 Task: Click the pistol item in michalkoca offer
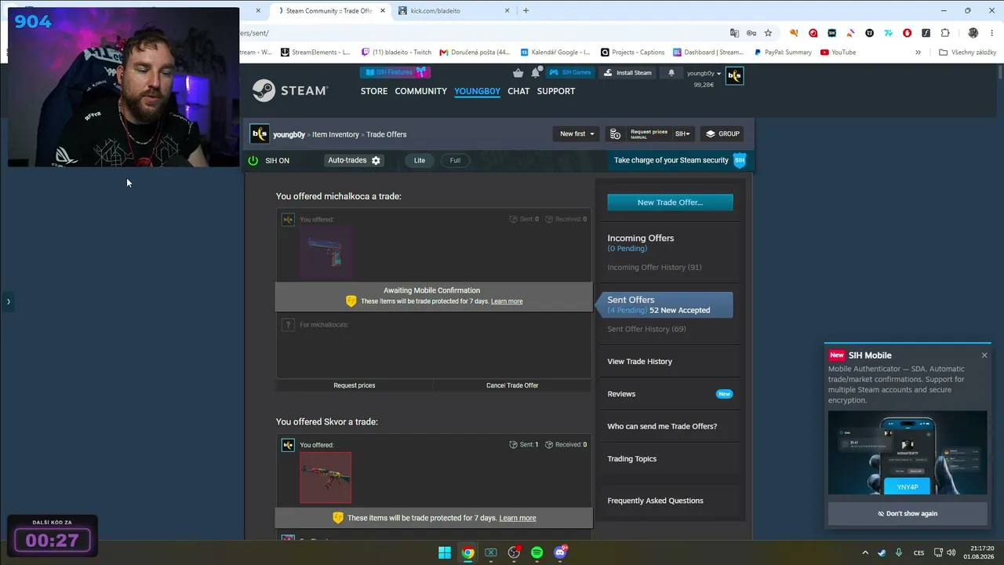(326, 253)
